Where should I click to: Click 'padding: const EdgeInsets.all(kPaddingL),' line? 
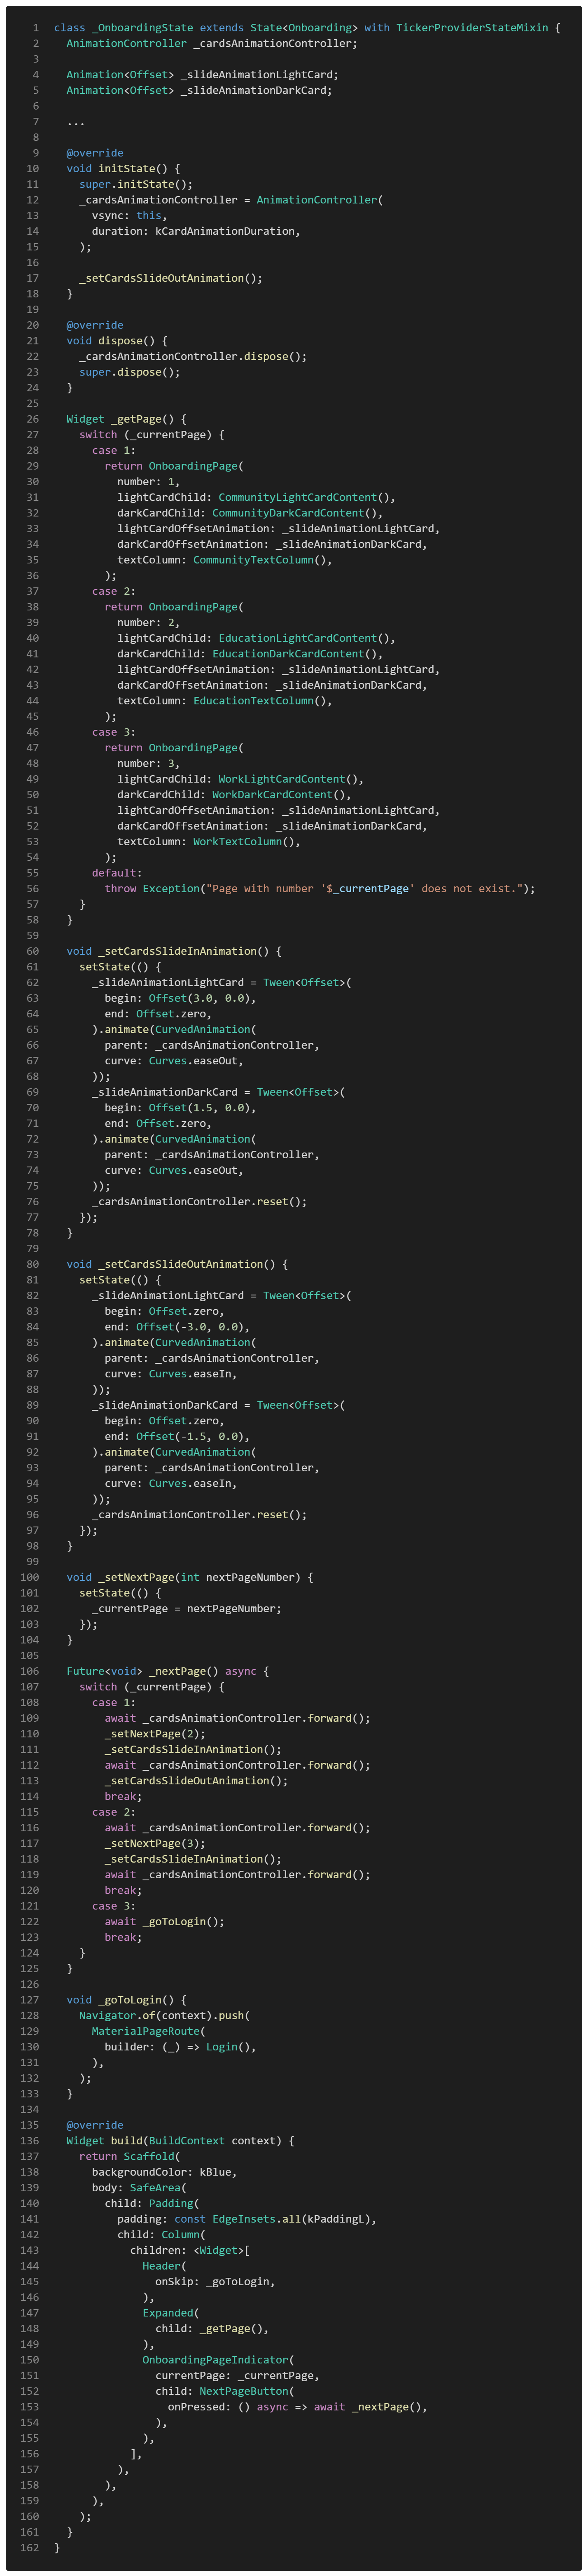(247, 2219)
